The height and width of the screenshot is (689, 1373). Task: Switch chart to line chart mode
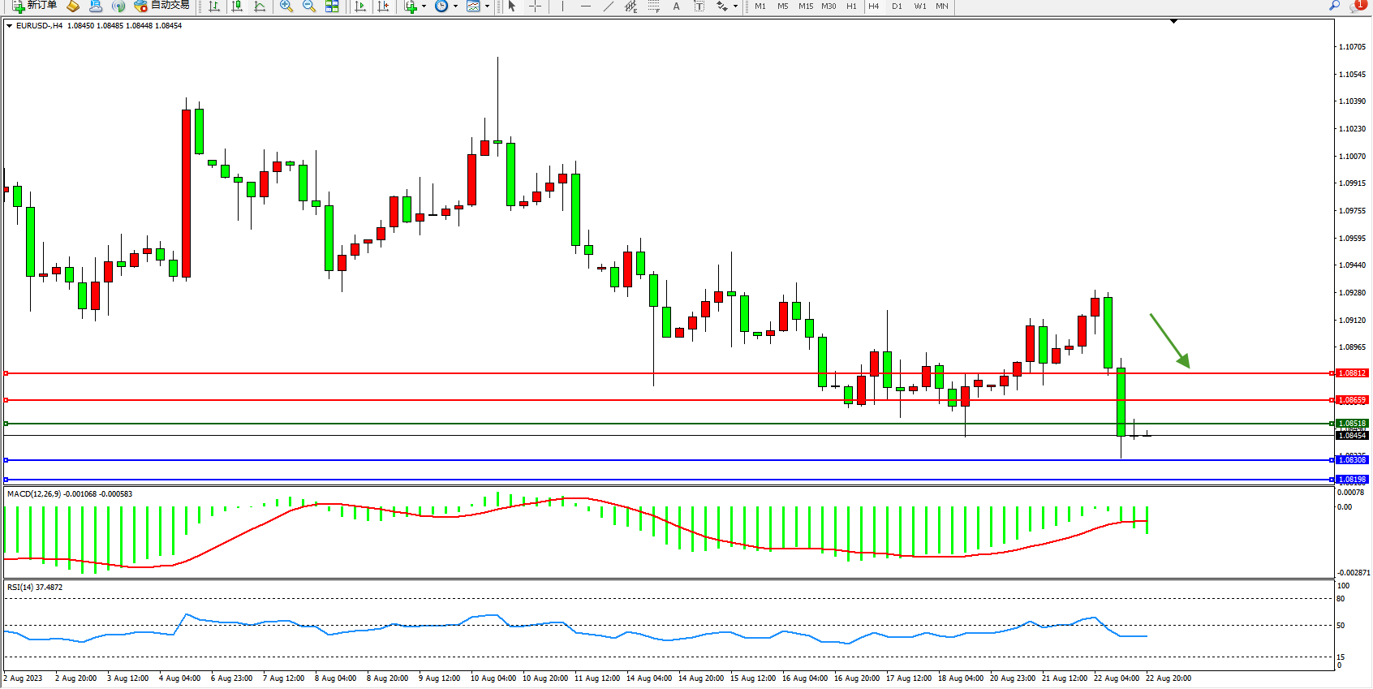260,6
